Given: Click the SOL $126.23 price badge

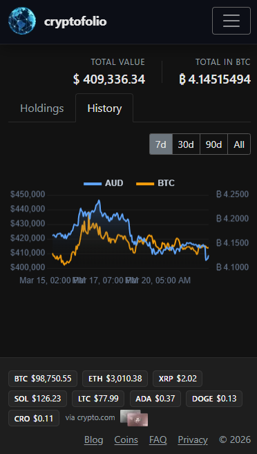Looking at the screenshot, I should tap(37, 399).
